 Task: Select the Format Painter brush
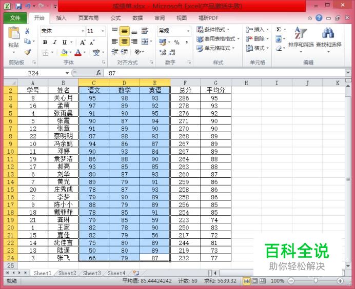[27, 52]
